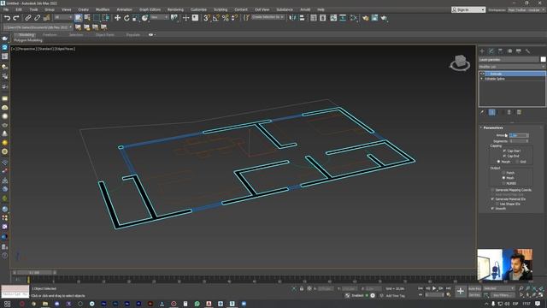547x308 pixels.
Task: Enable Generate Mapping Coords checkbox
Action: tap(492, 190)
